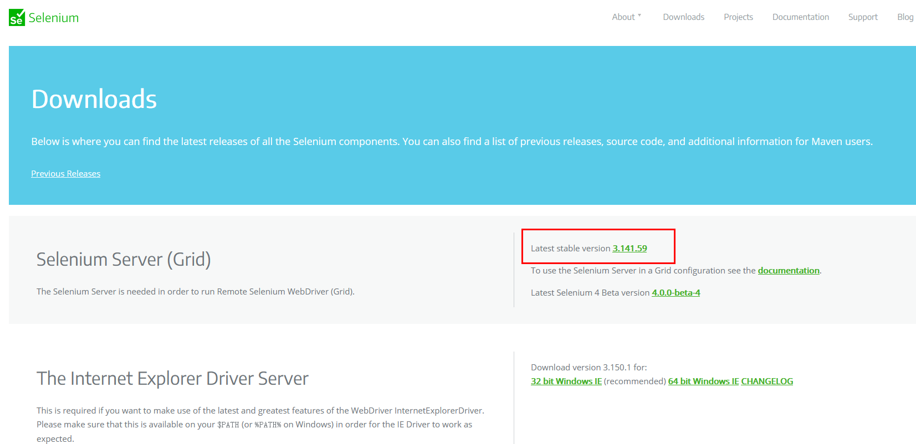Go to the Projects page

[738, 17]
